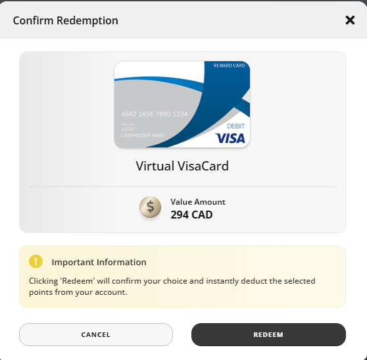367x360 pixels.
Task: Confirm redemption with the REDEEM button
Action: tap(268, 334)
